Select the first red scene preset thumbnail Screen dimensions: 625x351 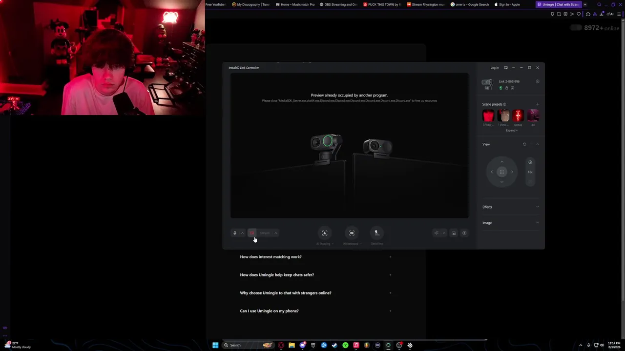[488, 116]
